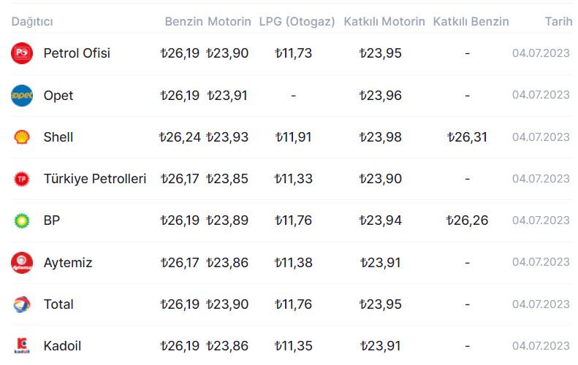Click the Aytemiz logo icon
Viewport: 578px width, 365px height.
click(22, 263)
